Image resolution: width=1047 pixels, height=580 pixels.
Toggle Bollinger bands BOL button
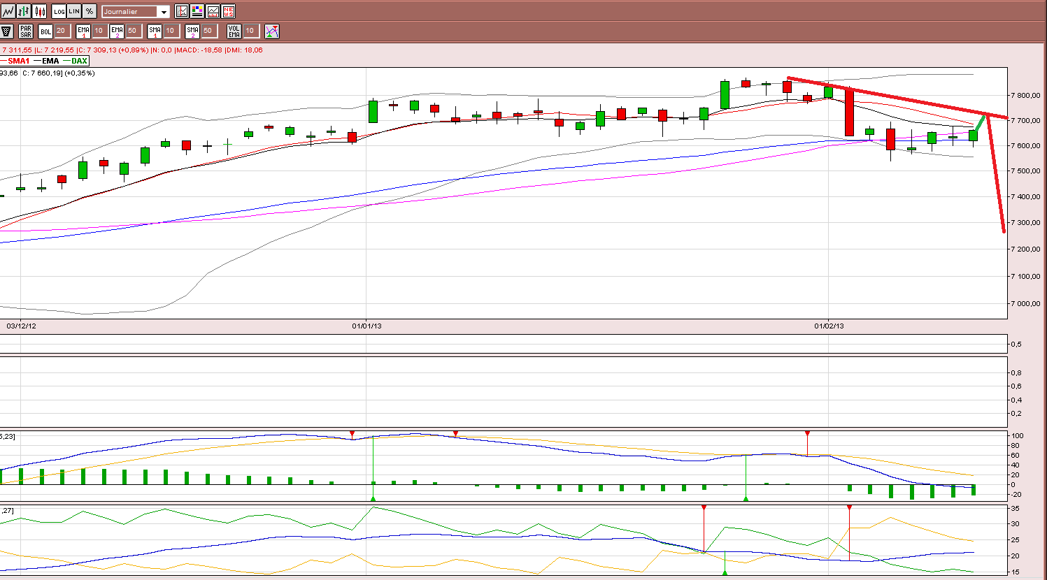45,31
